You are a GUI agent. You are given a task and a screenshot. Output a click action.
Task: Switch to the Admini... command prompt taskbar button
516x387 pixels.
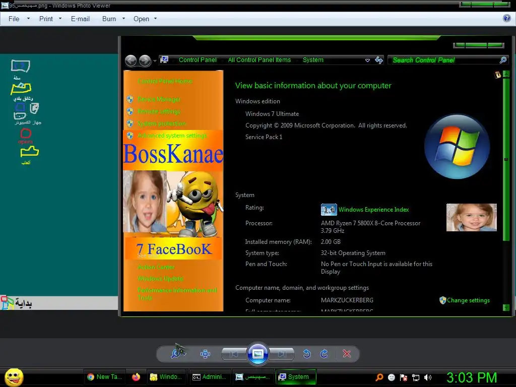tap(210, 377)
